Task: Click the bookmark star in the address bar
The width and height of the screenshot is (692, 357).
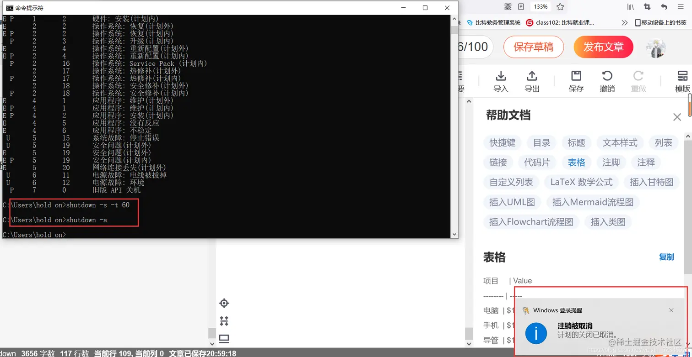Action: [561, 7]
